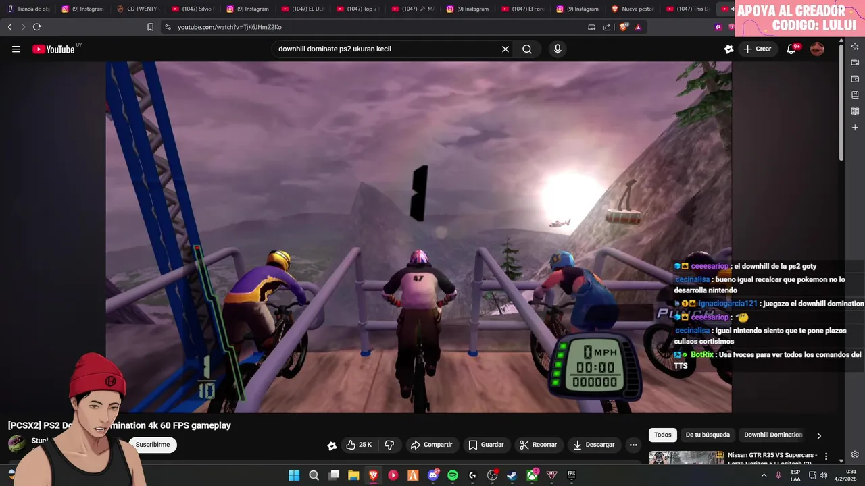865x486 pixels.
Task: Open bookmarks sidebar panel icon
Action: [855, 95]
